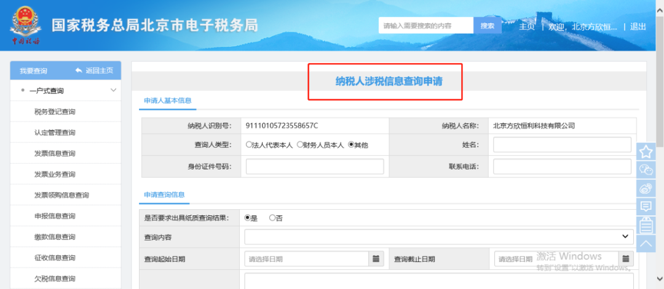Click the 姓名 input field
This screenshot has width=664, height=289.
pyautogui.click(x=562, y=145)
